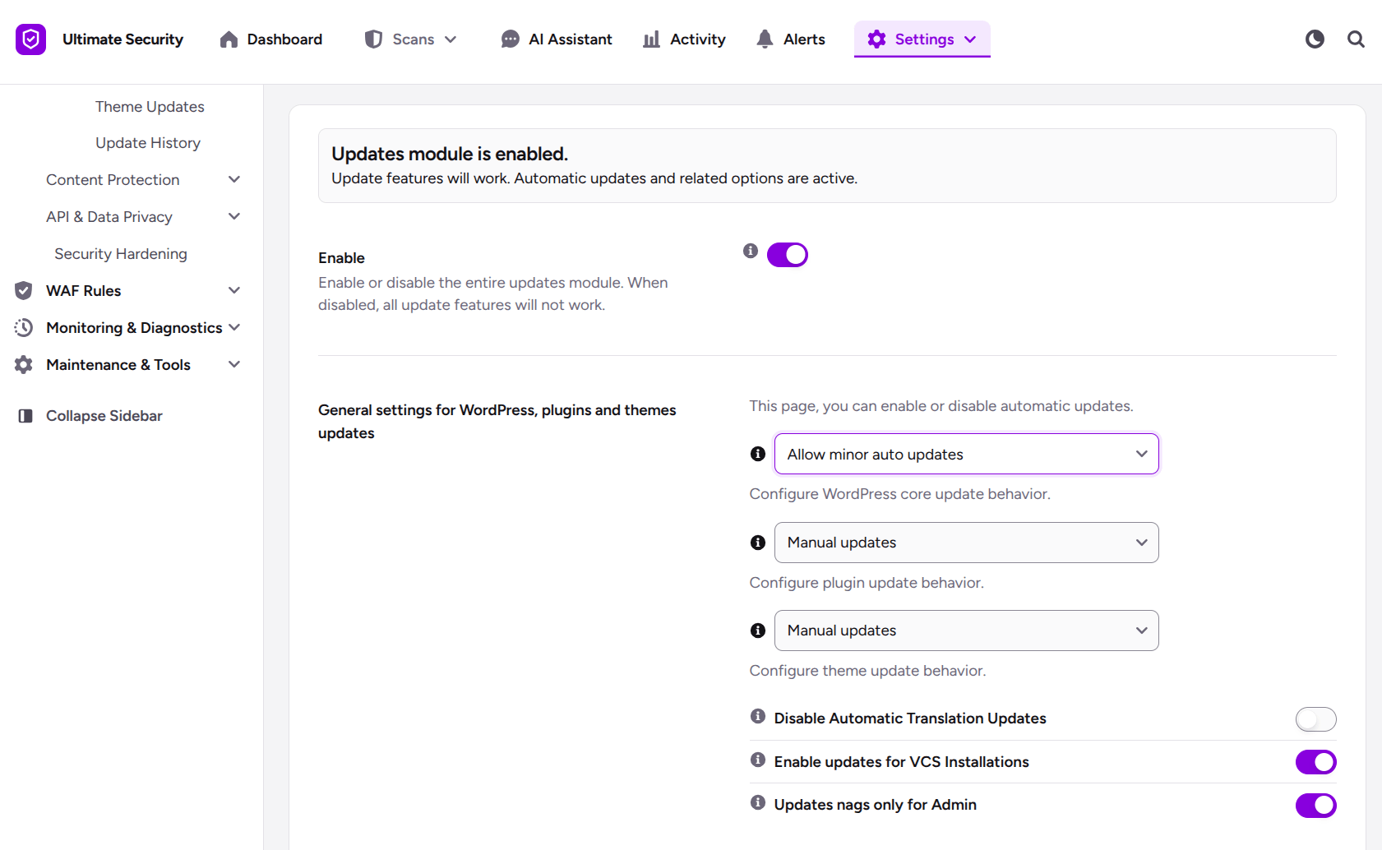
Task: Open AI Assistant in top navigation
Action: pos(557,39)
